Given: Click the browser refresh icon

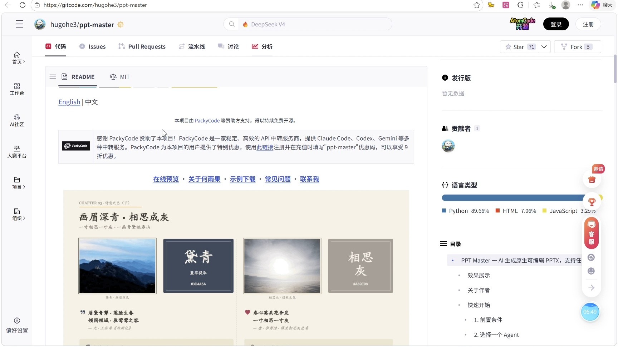Looking at the screenshot, I should click(22, 5).
